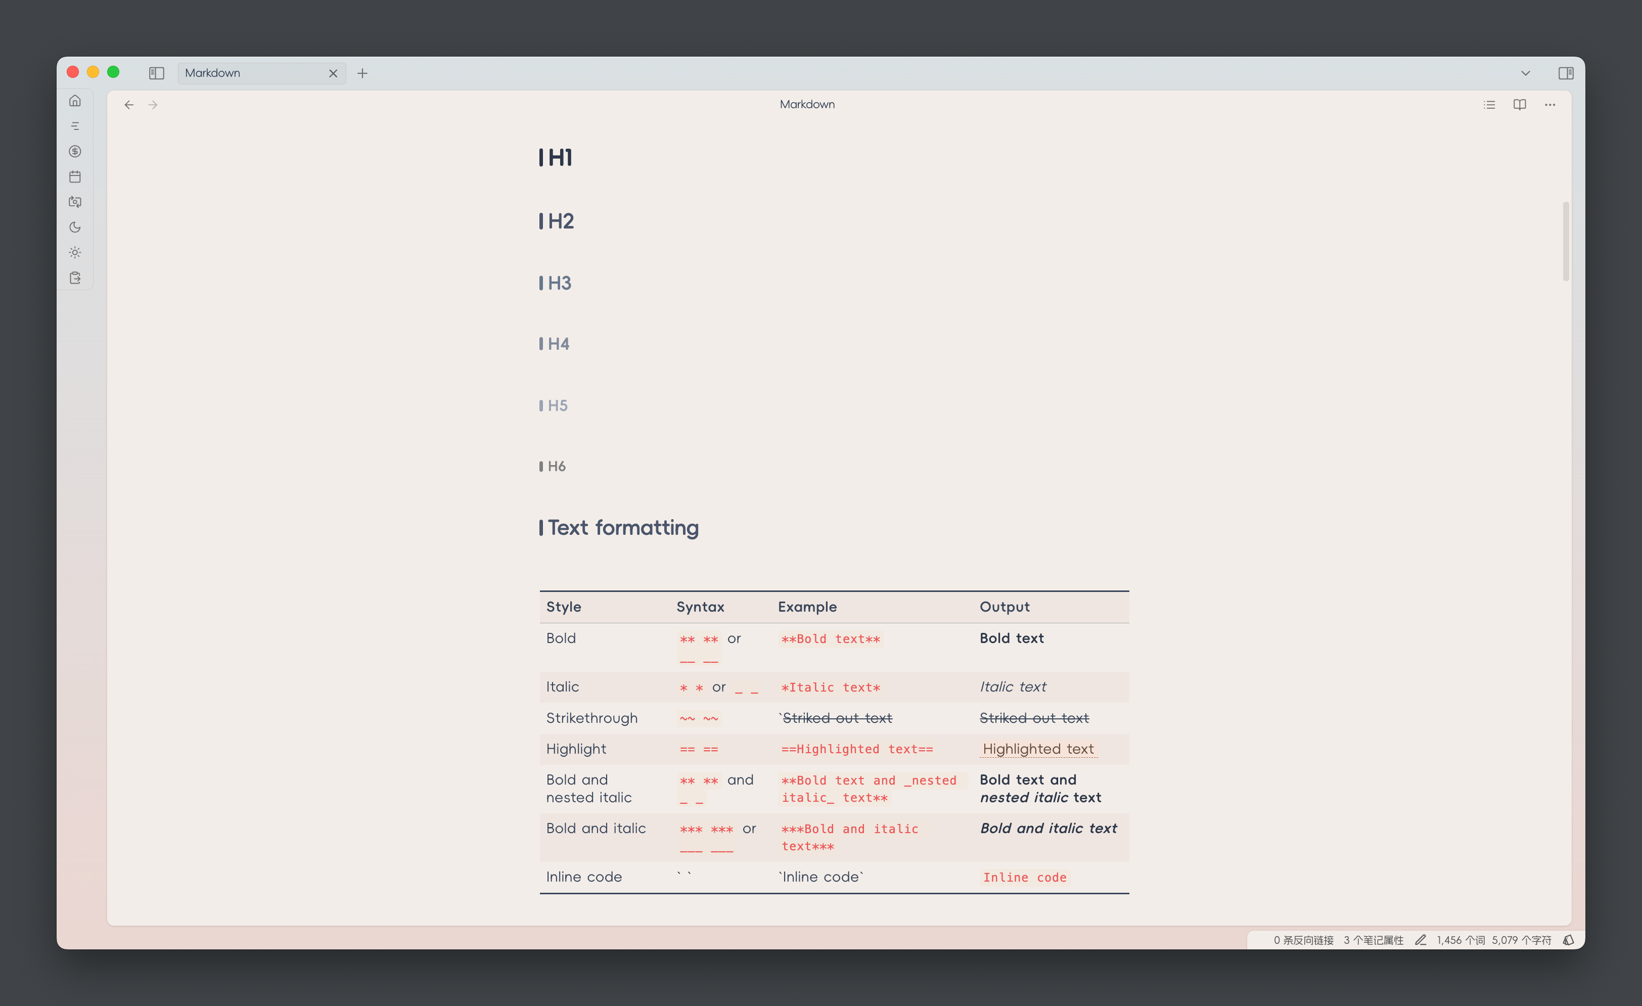Screen dimensions: 1642x1006
Task: Switch to reading view book icon
Action: pos(1519,105)
